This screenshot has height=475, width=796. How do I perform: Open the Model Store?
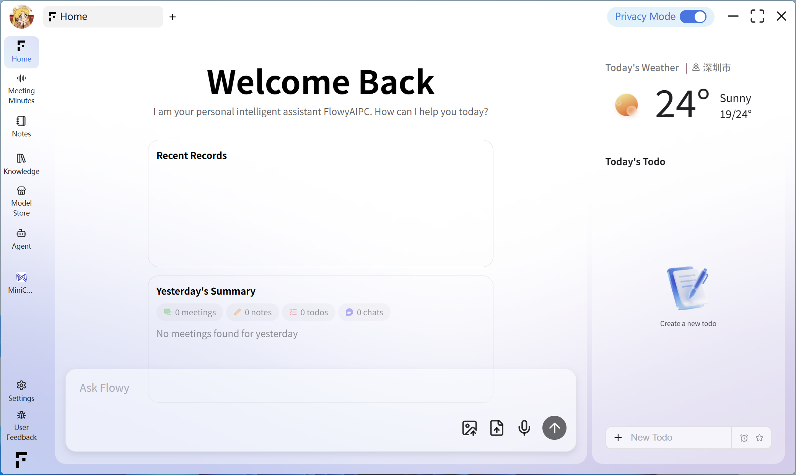[x=21, y=201]
